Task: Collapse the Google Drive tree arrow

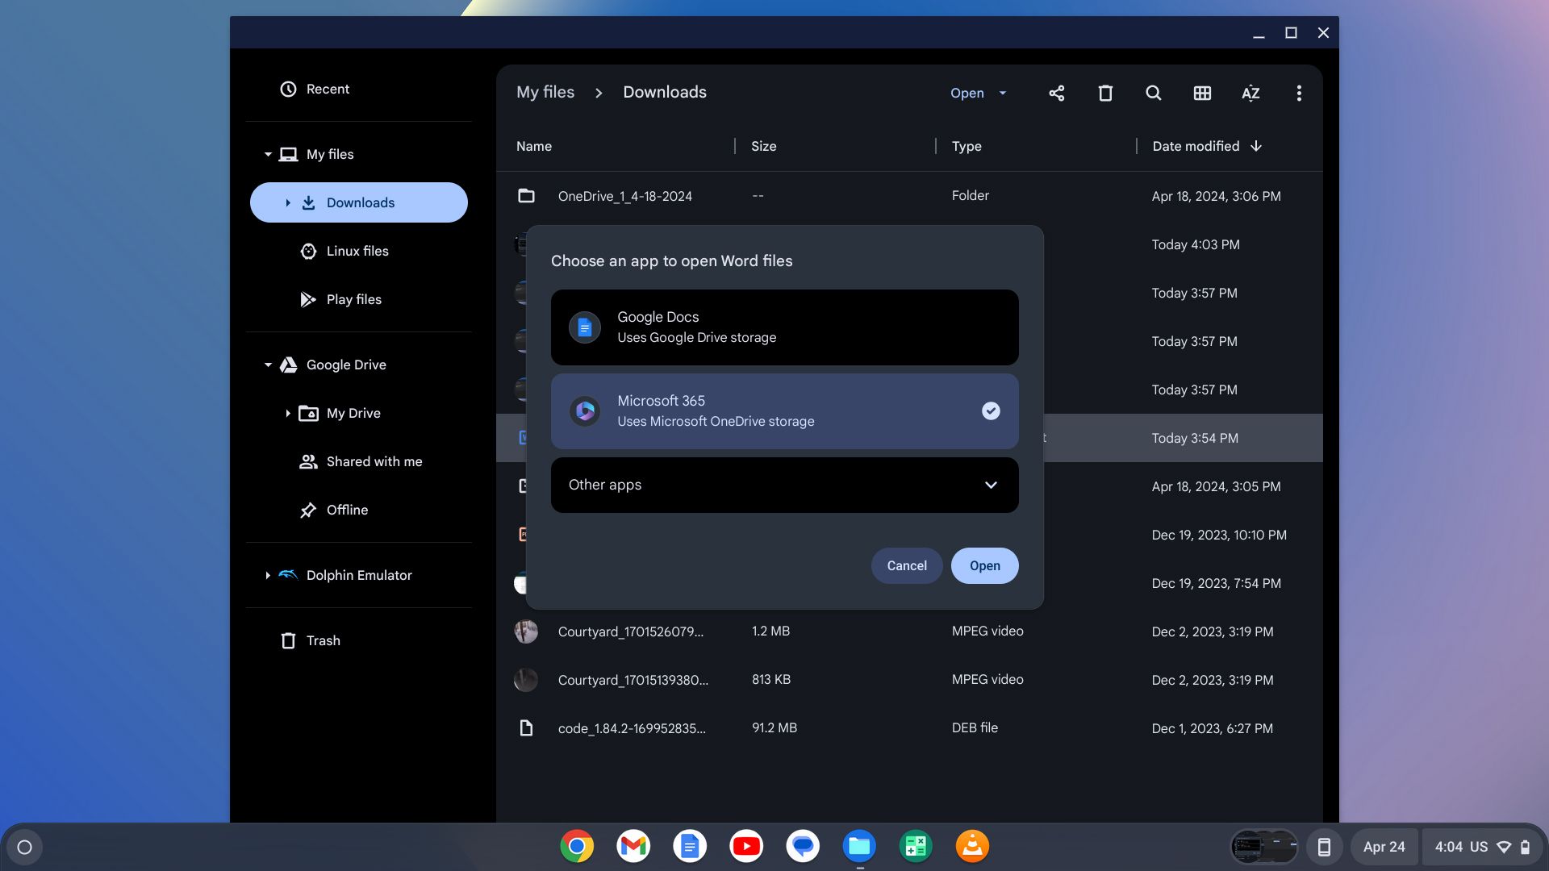Action: pyautogui.click(x=268, y=365)
